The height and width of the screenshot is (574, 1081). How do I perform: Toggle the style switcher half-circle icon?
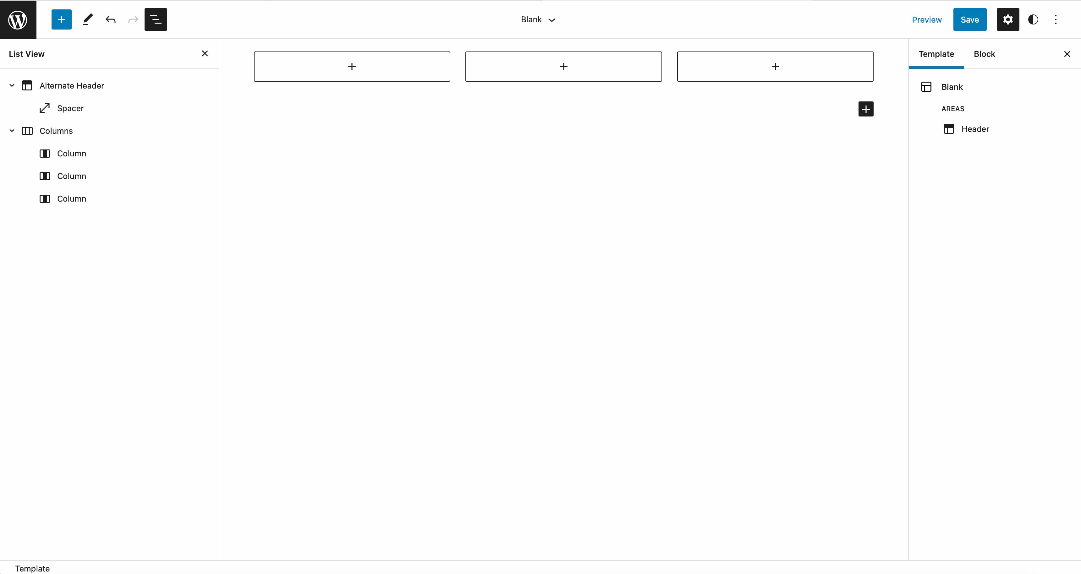pyautogui.click(x=1033, y=19)
